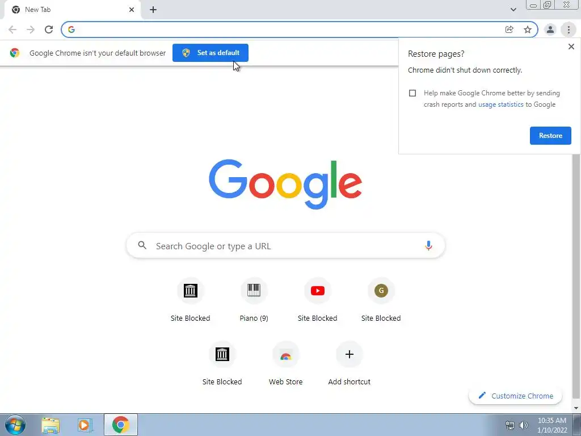Open Windows Explorer from taskbar
The height and width of the screenshot is (436, 581).
tap(50, 425)
